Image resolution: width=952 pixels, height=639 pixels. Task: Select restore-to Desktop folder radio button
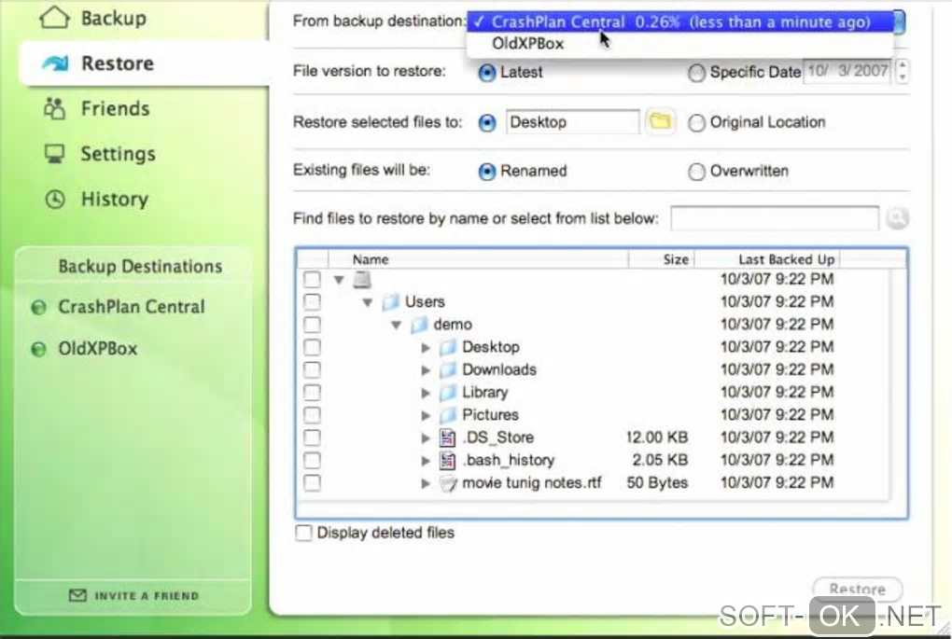pos(487,123)
